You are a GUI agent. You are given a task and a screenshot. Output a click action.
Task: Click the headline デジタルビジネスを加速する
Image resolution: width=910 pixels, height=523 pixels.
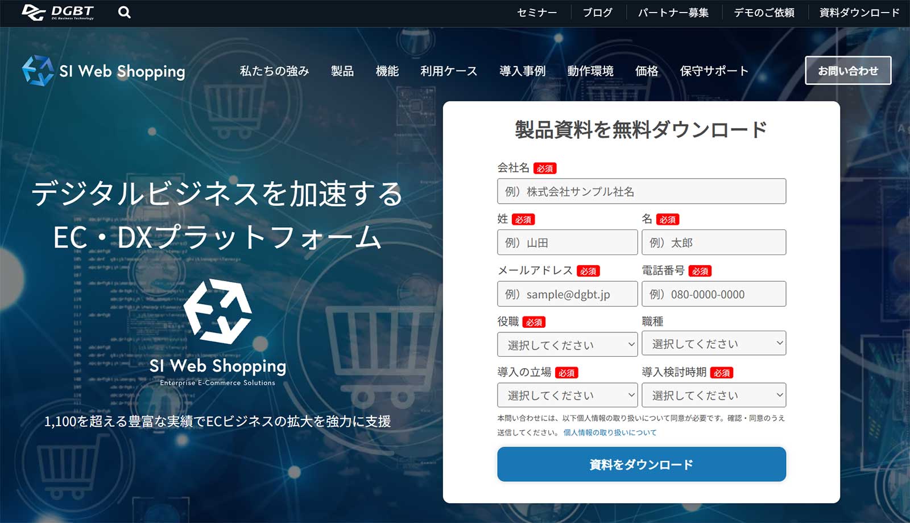(x=217, y=193)
